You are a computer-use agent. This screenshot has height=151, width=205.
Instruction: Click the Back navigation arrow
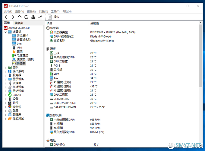click(6, 17)
